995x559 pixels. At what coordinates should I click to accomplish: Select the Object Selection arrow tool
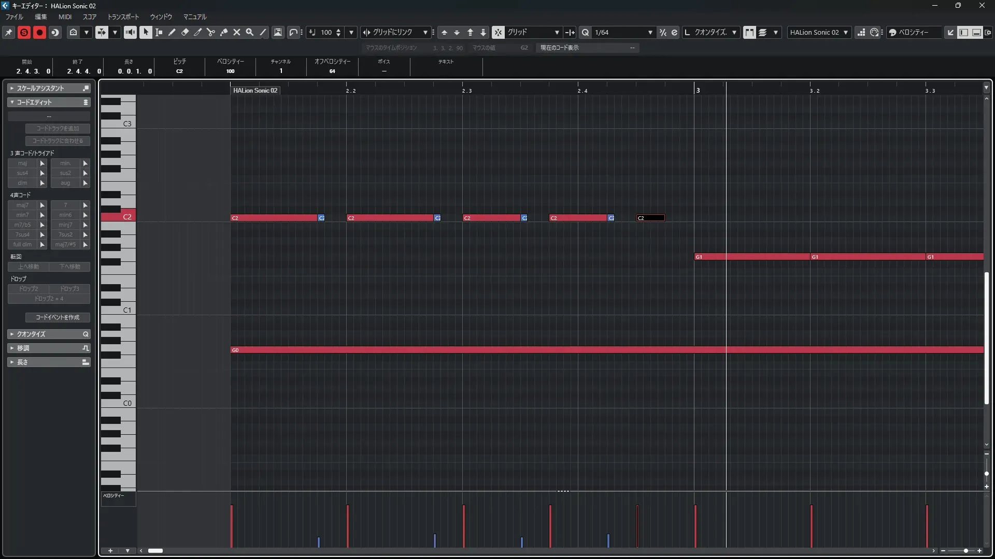pos(146,32)
